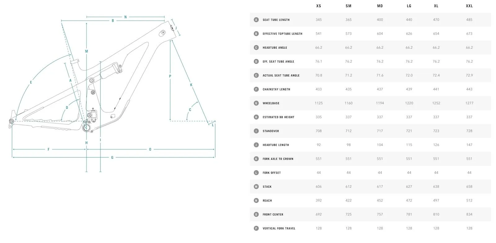Click the Headtube Angle row label
The height and width of the screenshot is (243, 496).
coord(275,48)
